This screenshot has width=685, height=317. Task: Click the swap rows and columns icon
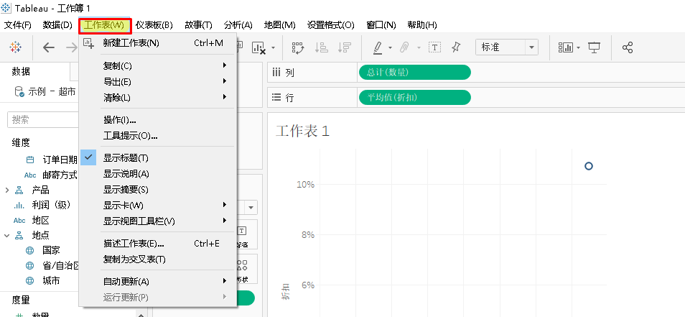point(298,47)
